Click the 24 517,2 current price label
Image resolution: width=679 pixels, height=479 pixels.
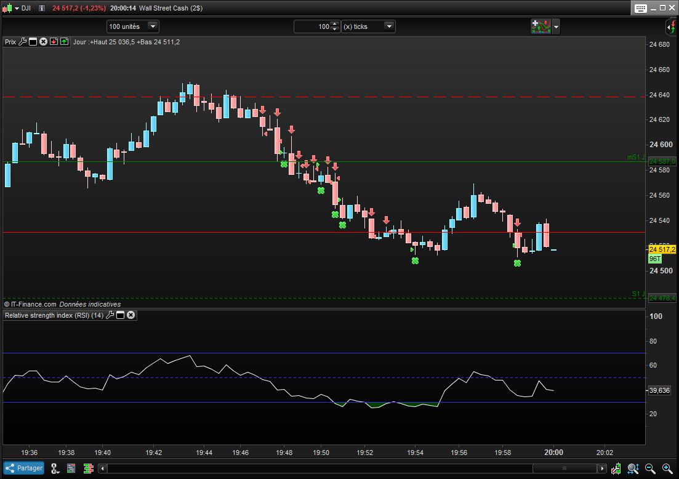[662, 249]
